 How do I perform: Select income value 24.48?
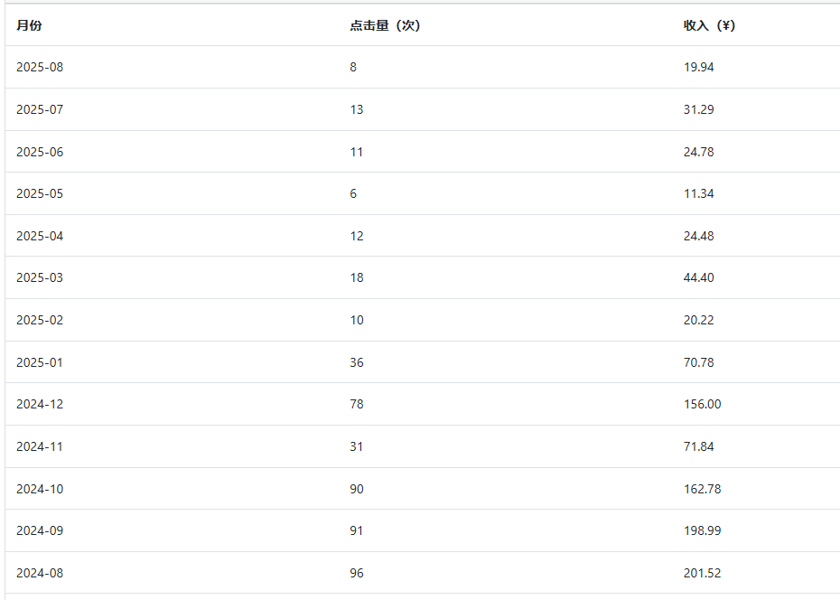[x=698, y=236]
